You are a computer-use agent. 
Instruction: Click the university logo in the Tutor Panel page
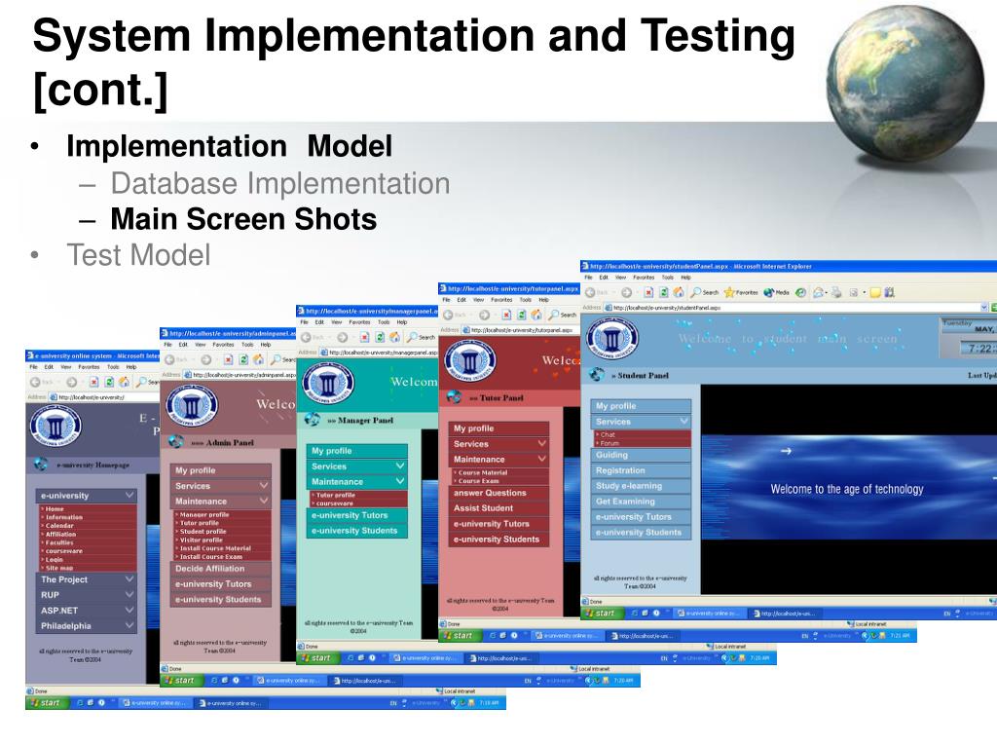coord(470,361)
